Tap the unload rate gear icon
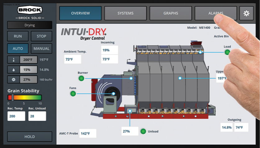 click(x=14, y=80)
